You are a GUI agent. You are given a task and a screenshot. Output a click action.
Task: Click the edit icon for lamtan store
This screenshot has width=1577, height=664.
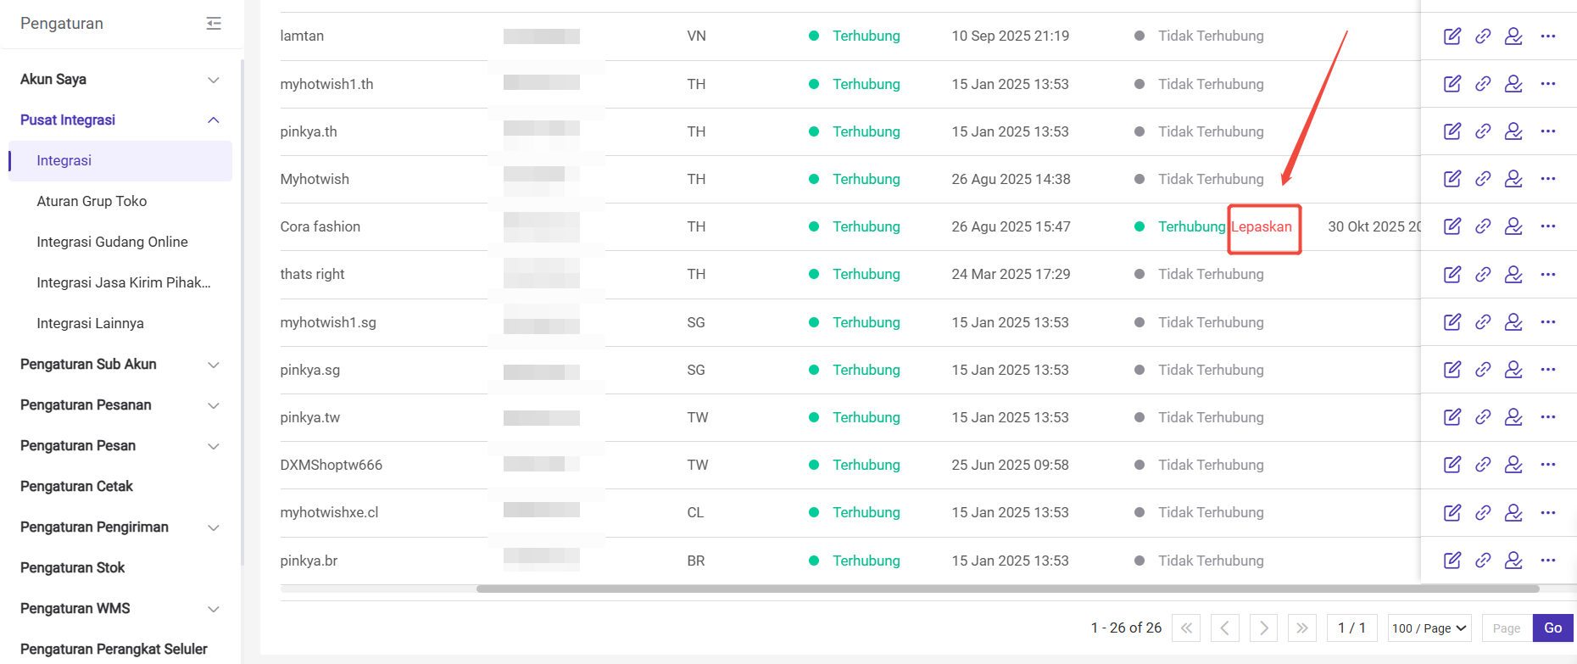point(1452,36)
